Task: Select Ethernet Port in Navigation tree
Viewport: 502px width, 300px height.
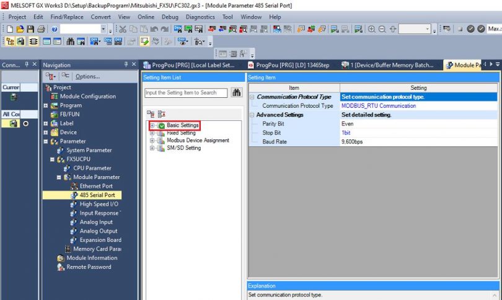Action: 96,186
